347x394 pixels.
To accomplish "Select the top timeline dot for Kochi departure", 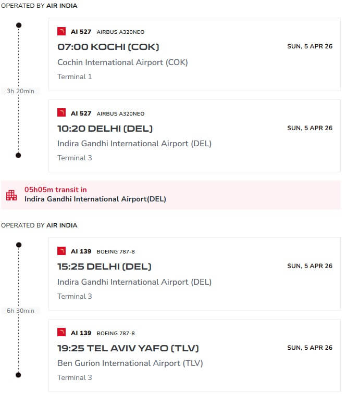I will pos(19,25).
